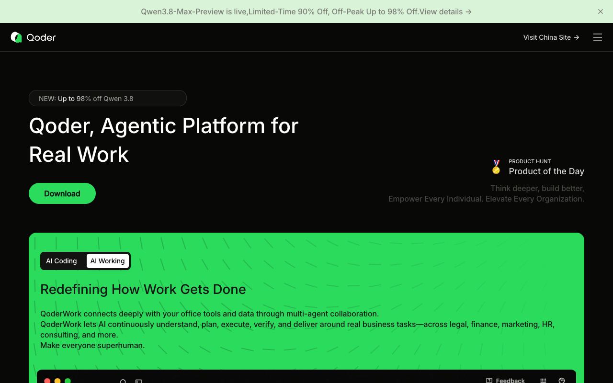Click the 'Think deeper, build better,' tagline
613x383 pixels.
tap(537, 188)
